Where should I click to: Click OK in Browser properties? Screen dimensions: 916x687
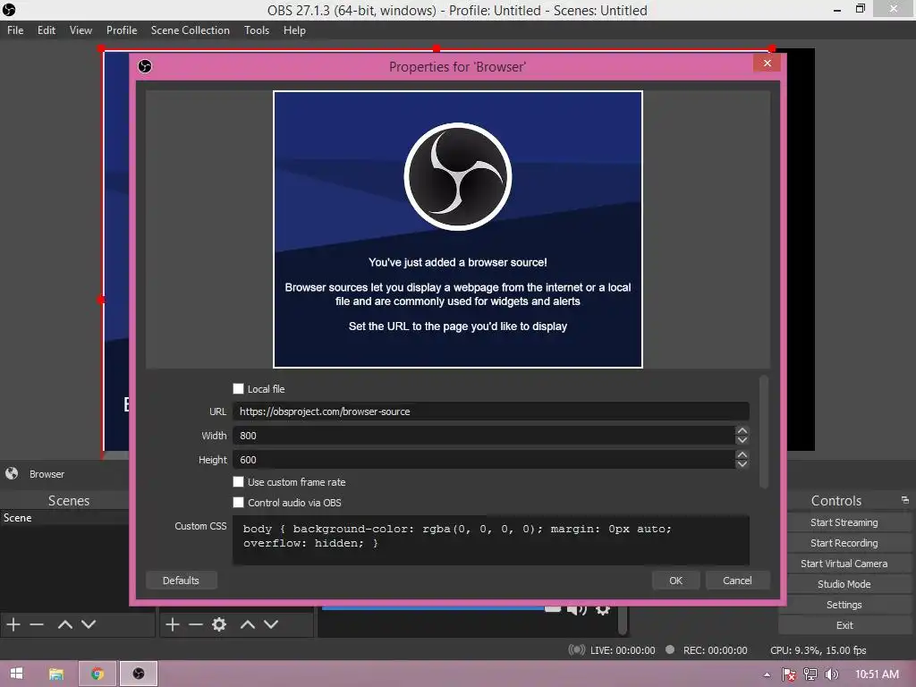(x=676, y=580)
